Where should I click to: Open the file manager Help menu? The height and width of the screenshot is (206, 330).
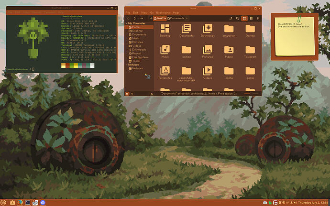coord(176,12)
